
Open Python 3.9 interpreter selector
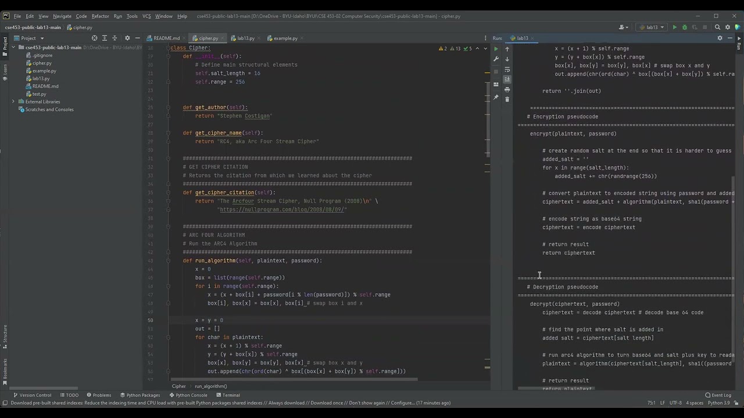pyautogui.click(x=719, y=403)
